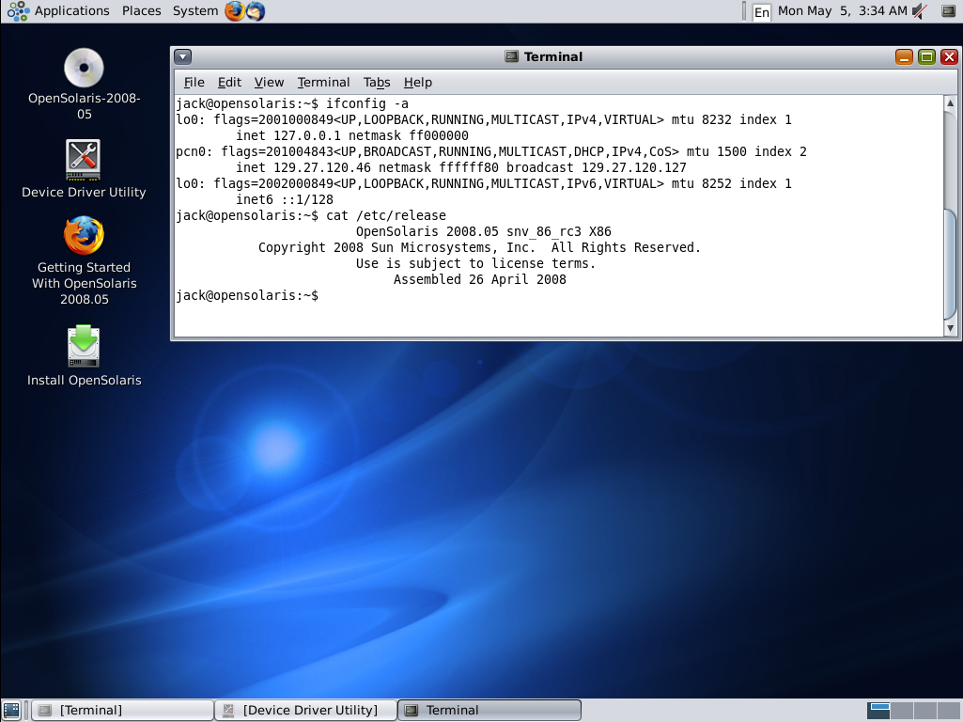
Task: Open the Terminal menu in menu bar
Action: point(323,83)
